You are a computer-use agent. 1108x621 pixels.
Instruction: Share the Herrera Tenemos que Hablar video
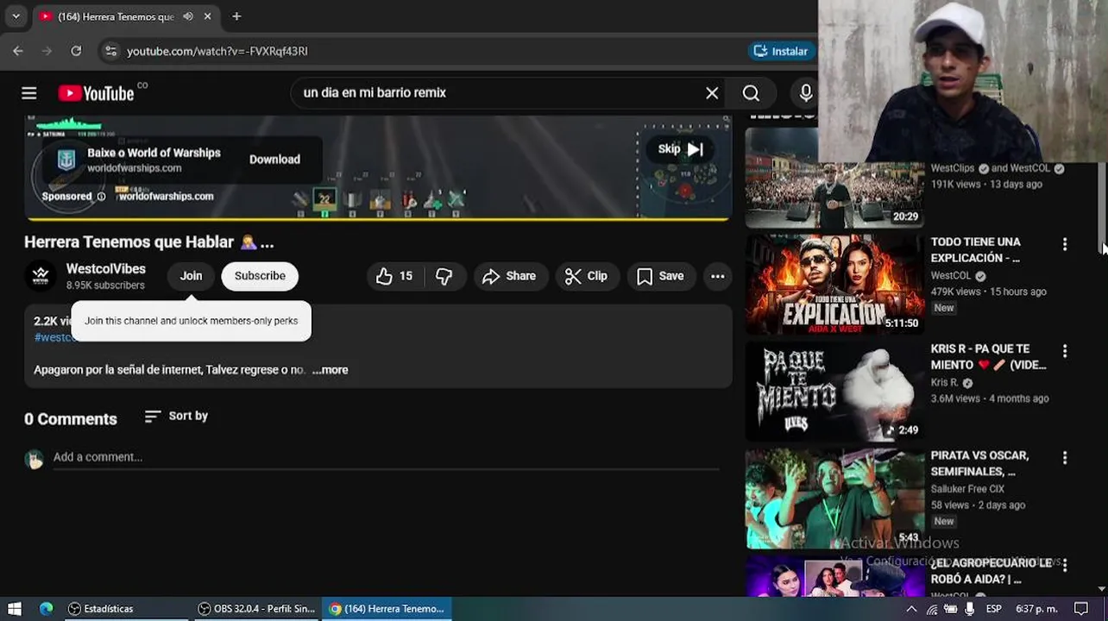point(510,276)
